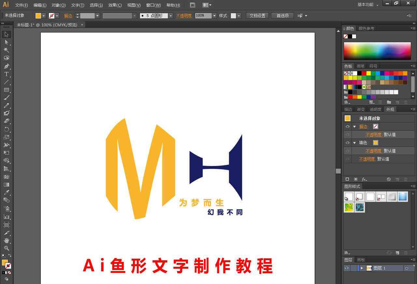Click the 填色 orange swatch in appearance panel

point(375,143)
